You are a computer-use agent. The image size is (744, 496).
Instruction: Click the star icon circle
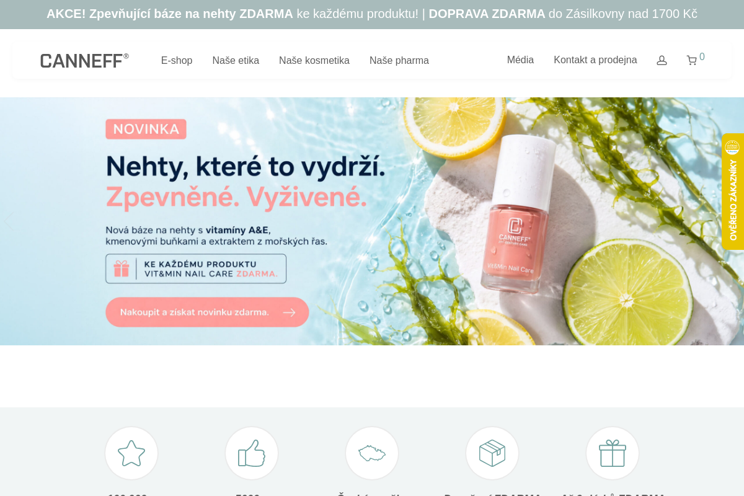click(x=131, y=453)
